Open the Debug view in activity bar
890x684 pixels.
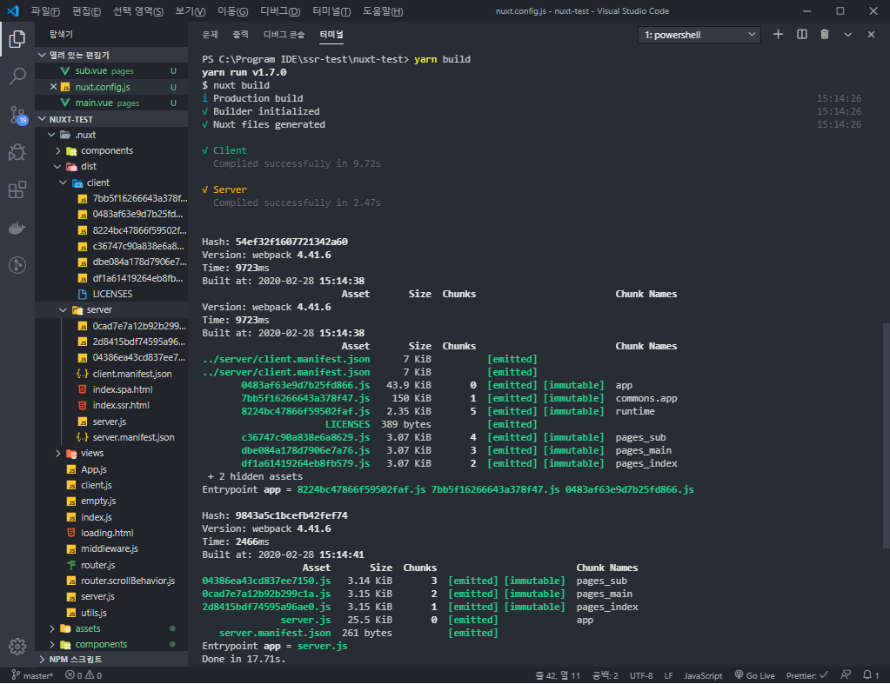pos(17,152)
